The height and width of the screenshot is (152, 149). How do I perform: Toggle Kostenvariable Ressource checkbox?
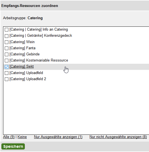click(x=6, y=60)
